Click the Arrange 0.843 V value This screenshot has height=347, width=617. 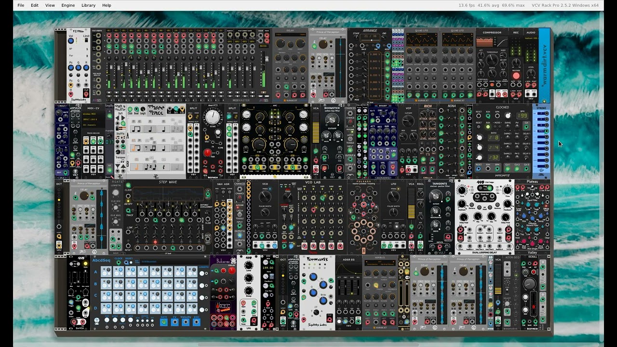[375, 61]
